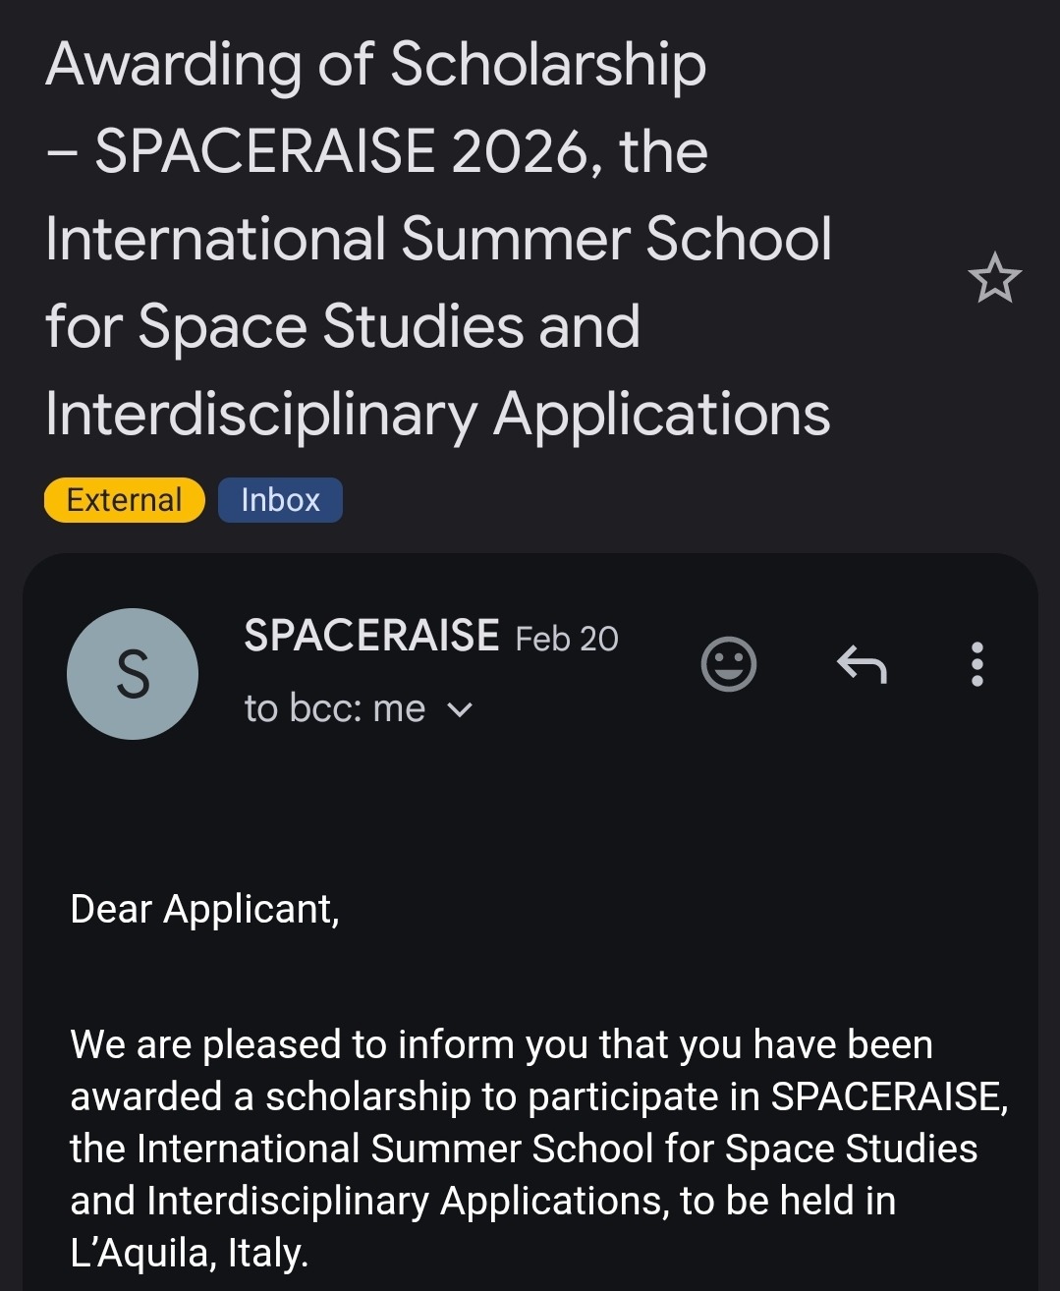The height and width of the screenshot is (1291, 1060).
Task: Click the blue Inbox label
Action: [x=280, y=500]
